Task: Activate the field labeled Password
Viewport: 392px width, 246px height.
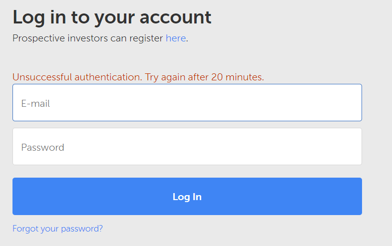Action: (187, 147)
